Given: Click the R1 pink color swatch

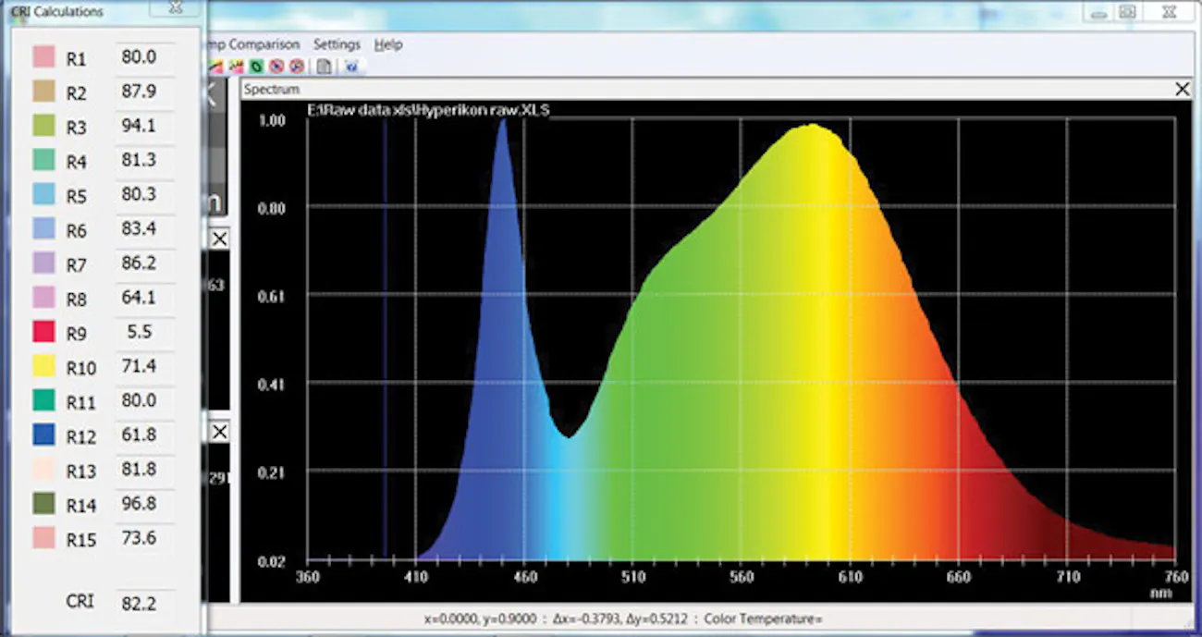Looking at the screenshot, I should coord(43,57).
